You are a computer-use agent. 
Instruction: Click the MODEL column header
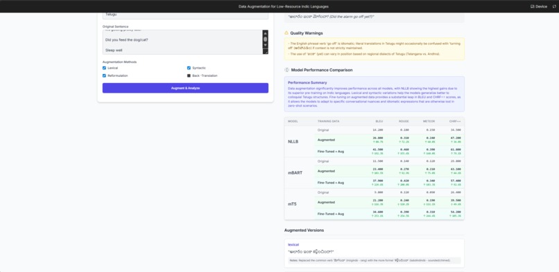pyautogui.click(x=293, y=121)
